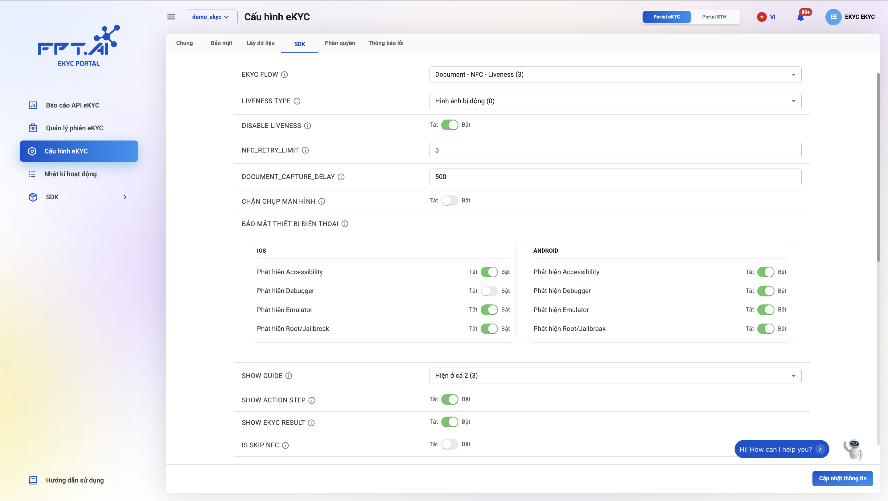Toggle the CHẶN CHỤP MÀN HÌNH switch
Viewport: 888px width, 501px height.
pos(450,201)
